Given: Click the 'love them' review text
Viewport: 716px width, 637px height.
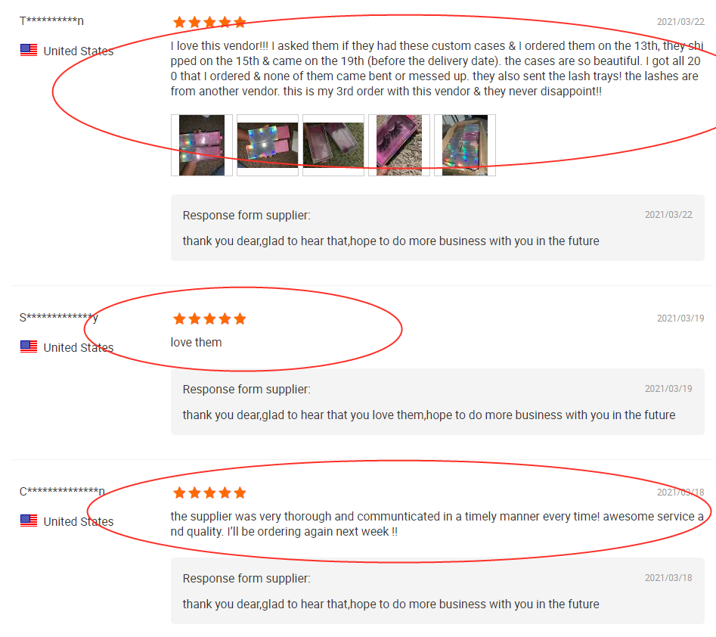Looking at the screenshot, I should [x=196, y=342].
